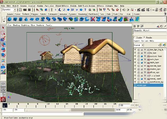Open the Dynamics menu set dropdown
The image size is (167, 119).
point(15,10)
